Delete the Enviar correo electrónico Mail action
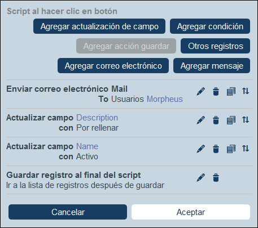Screen dimensions: 258x228 [x=216, y=92]
